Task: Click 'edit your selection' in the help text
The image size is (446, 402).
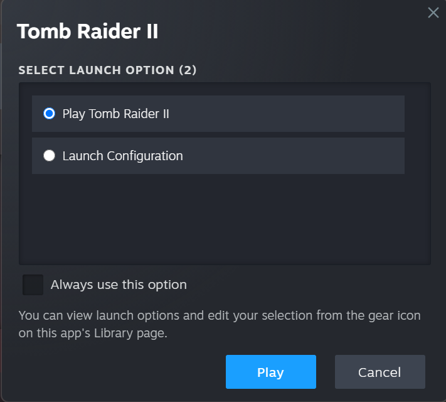Action: tap(270, 315)
